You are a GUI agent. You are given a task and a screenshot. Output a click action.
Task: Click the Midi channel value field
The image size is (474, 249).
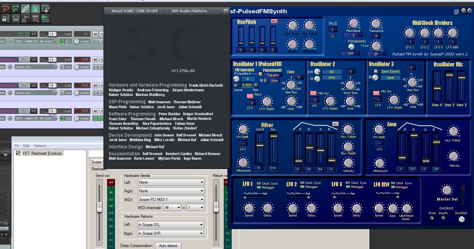pyautogui.click(x=333, y=30)
